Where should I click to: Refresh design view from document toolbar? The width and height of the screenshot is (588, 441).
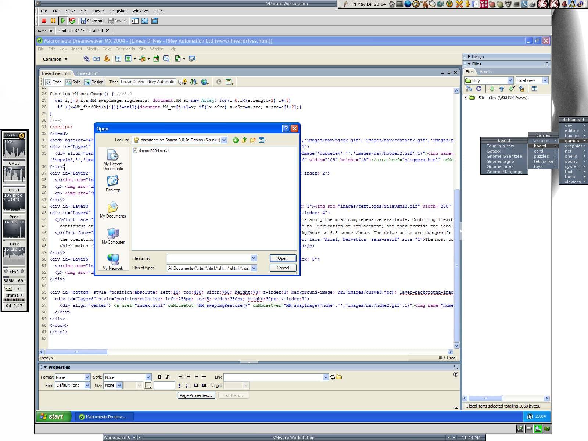pos(219,82)
